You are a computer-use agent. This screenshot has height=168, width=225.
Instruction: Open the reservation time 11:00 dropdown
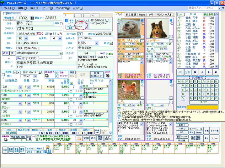pos(86,23)
